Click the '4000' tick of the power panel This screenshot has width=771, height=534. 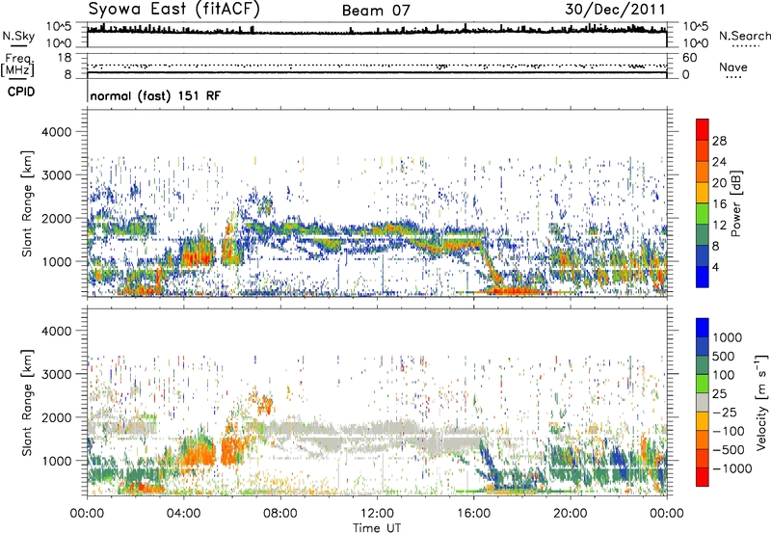coord(56,132)
